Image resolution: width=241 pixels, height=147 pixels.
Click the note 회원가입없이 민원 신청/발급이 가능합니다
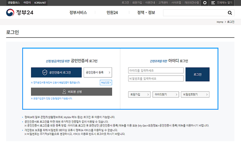pyautogui.click(x=52, y=98)
